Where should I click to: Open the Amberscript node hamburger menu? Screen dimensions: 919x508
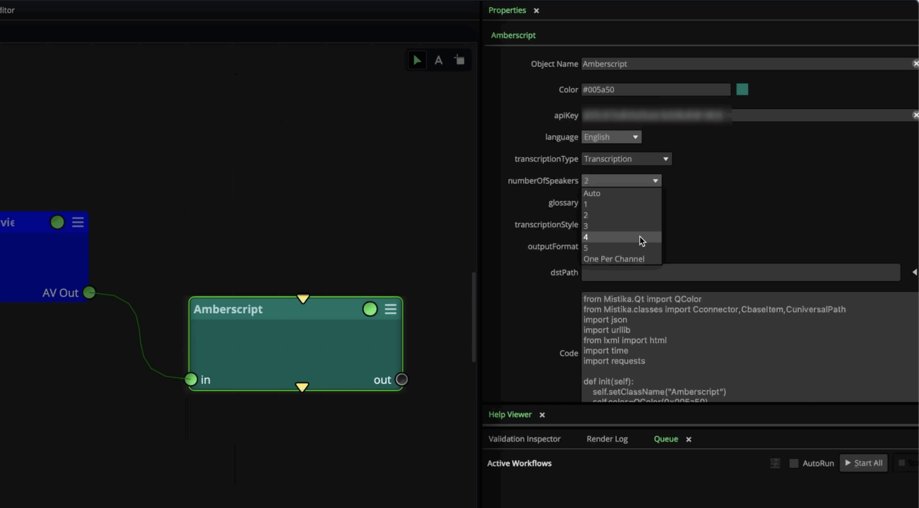(x=391, y=309)
